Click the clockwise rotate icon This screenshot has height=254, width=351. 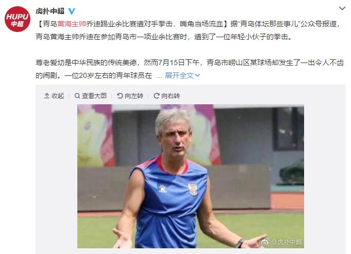coord(157,96)
